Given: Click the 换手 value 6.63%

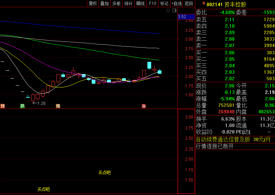Looking at the screenshot, I should pyautogui.click(x=228, y=119).
